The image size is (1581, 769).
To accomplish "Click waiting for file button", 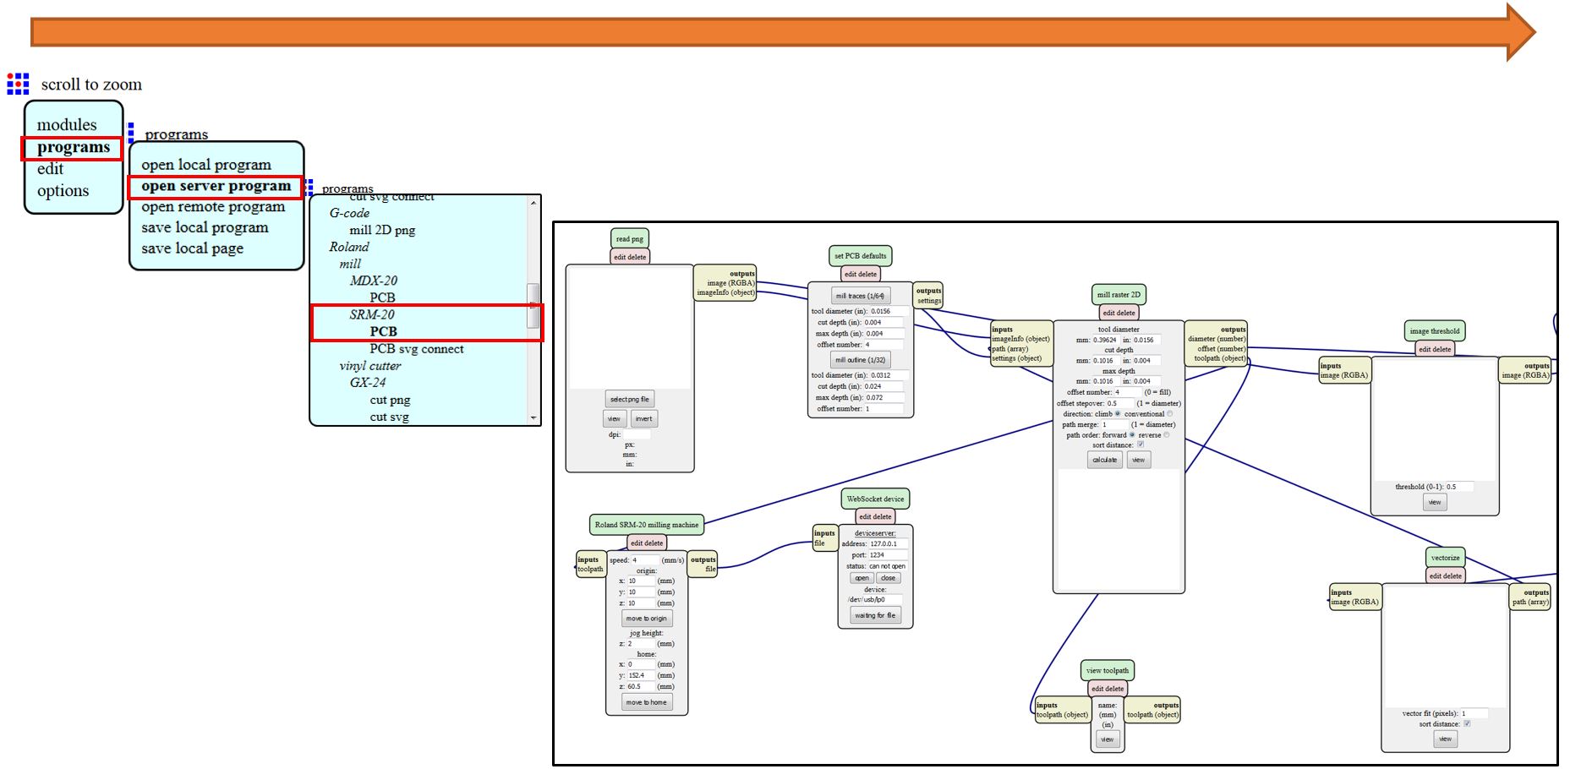I will pyautogui.click(x=875, y=615).
